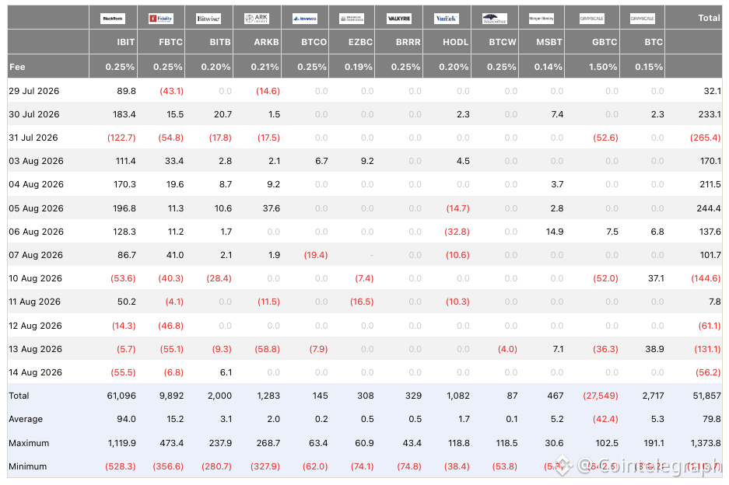Click the Bitwise logo in the header
The image size is (729, 485).
[x=209, y=19]
